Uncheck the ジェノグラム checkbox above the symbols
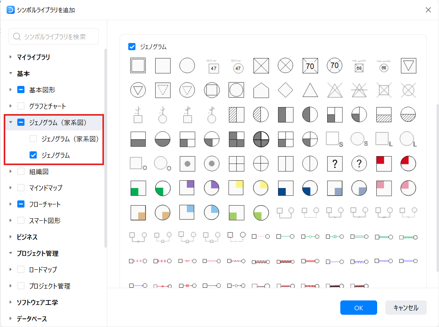Image resolution: width=439 pixels, height=327 pixels. (x=131, y=47)
